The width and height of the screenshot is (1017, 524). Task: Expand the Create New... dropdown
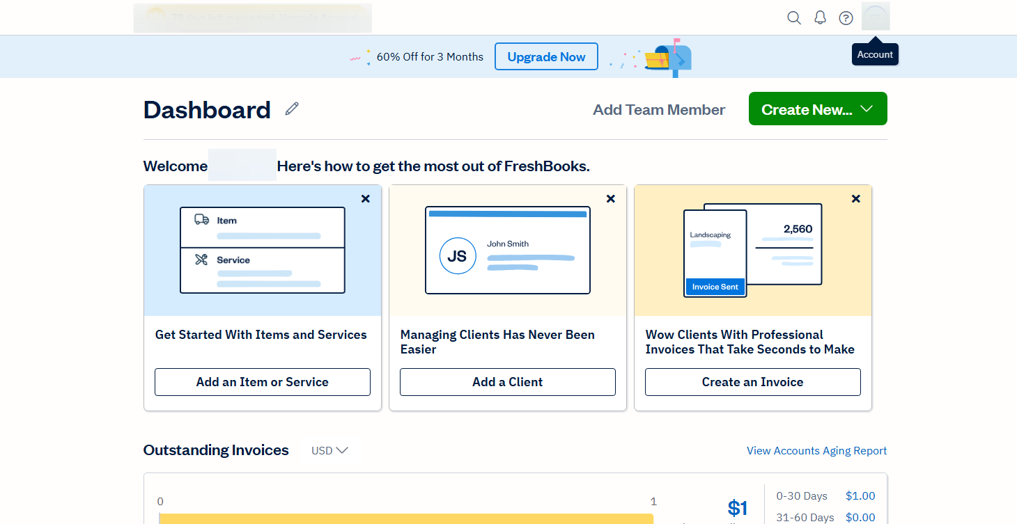click(x=818, y=109)
